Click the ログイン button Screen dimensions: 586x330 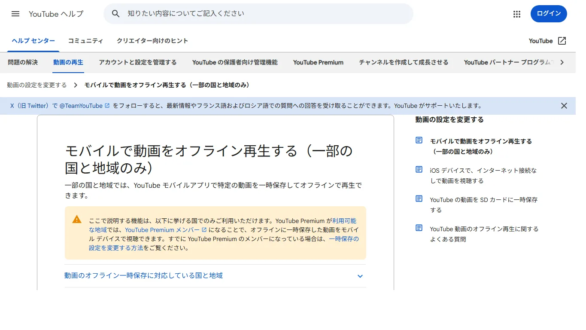click(x=549, y=14)
